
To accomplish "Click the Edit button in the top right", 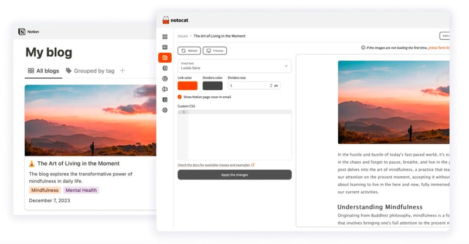I will [x=444, y=36].
